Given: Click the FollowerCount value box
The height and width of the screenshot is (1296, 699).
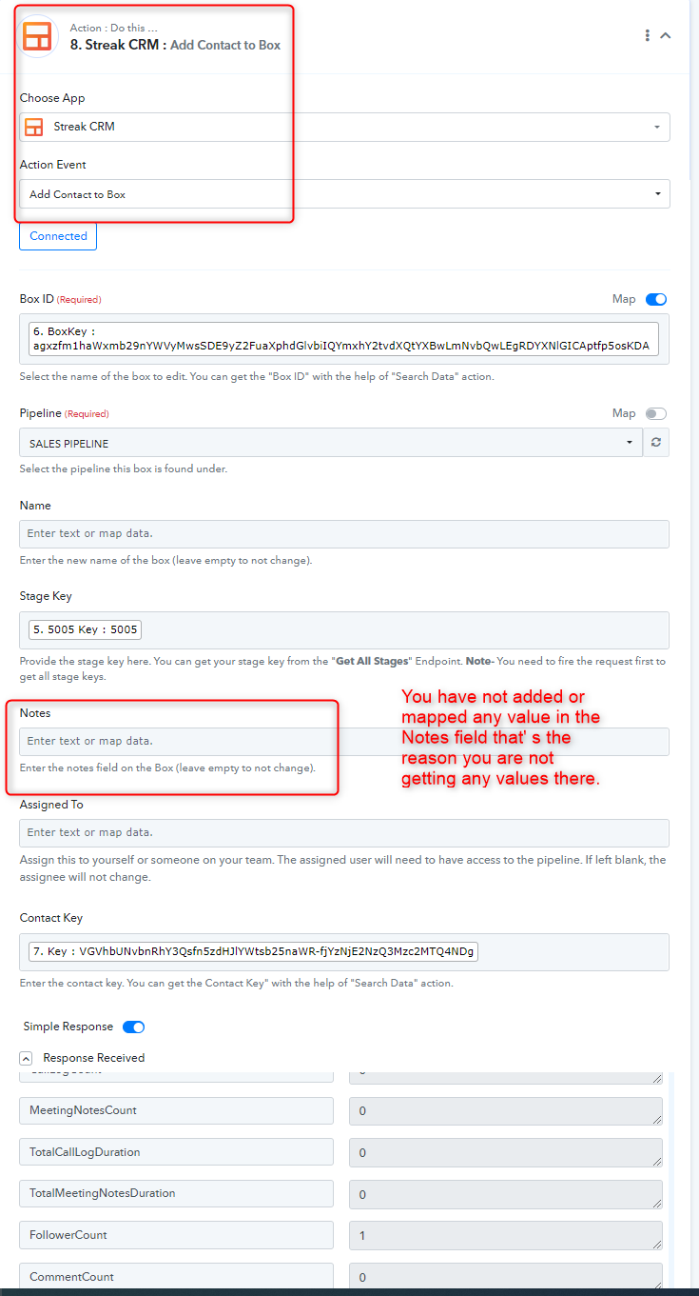Looking at the screenshot, I should [506, 1236].
